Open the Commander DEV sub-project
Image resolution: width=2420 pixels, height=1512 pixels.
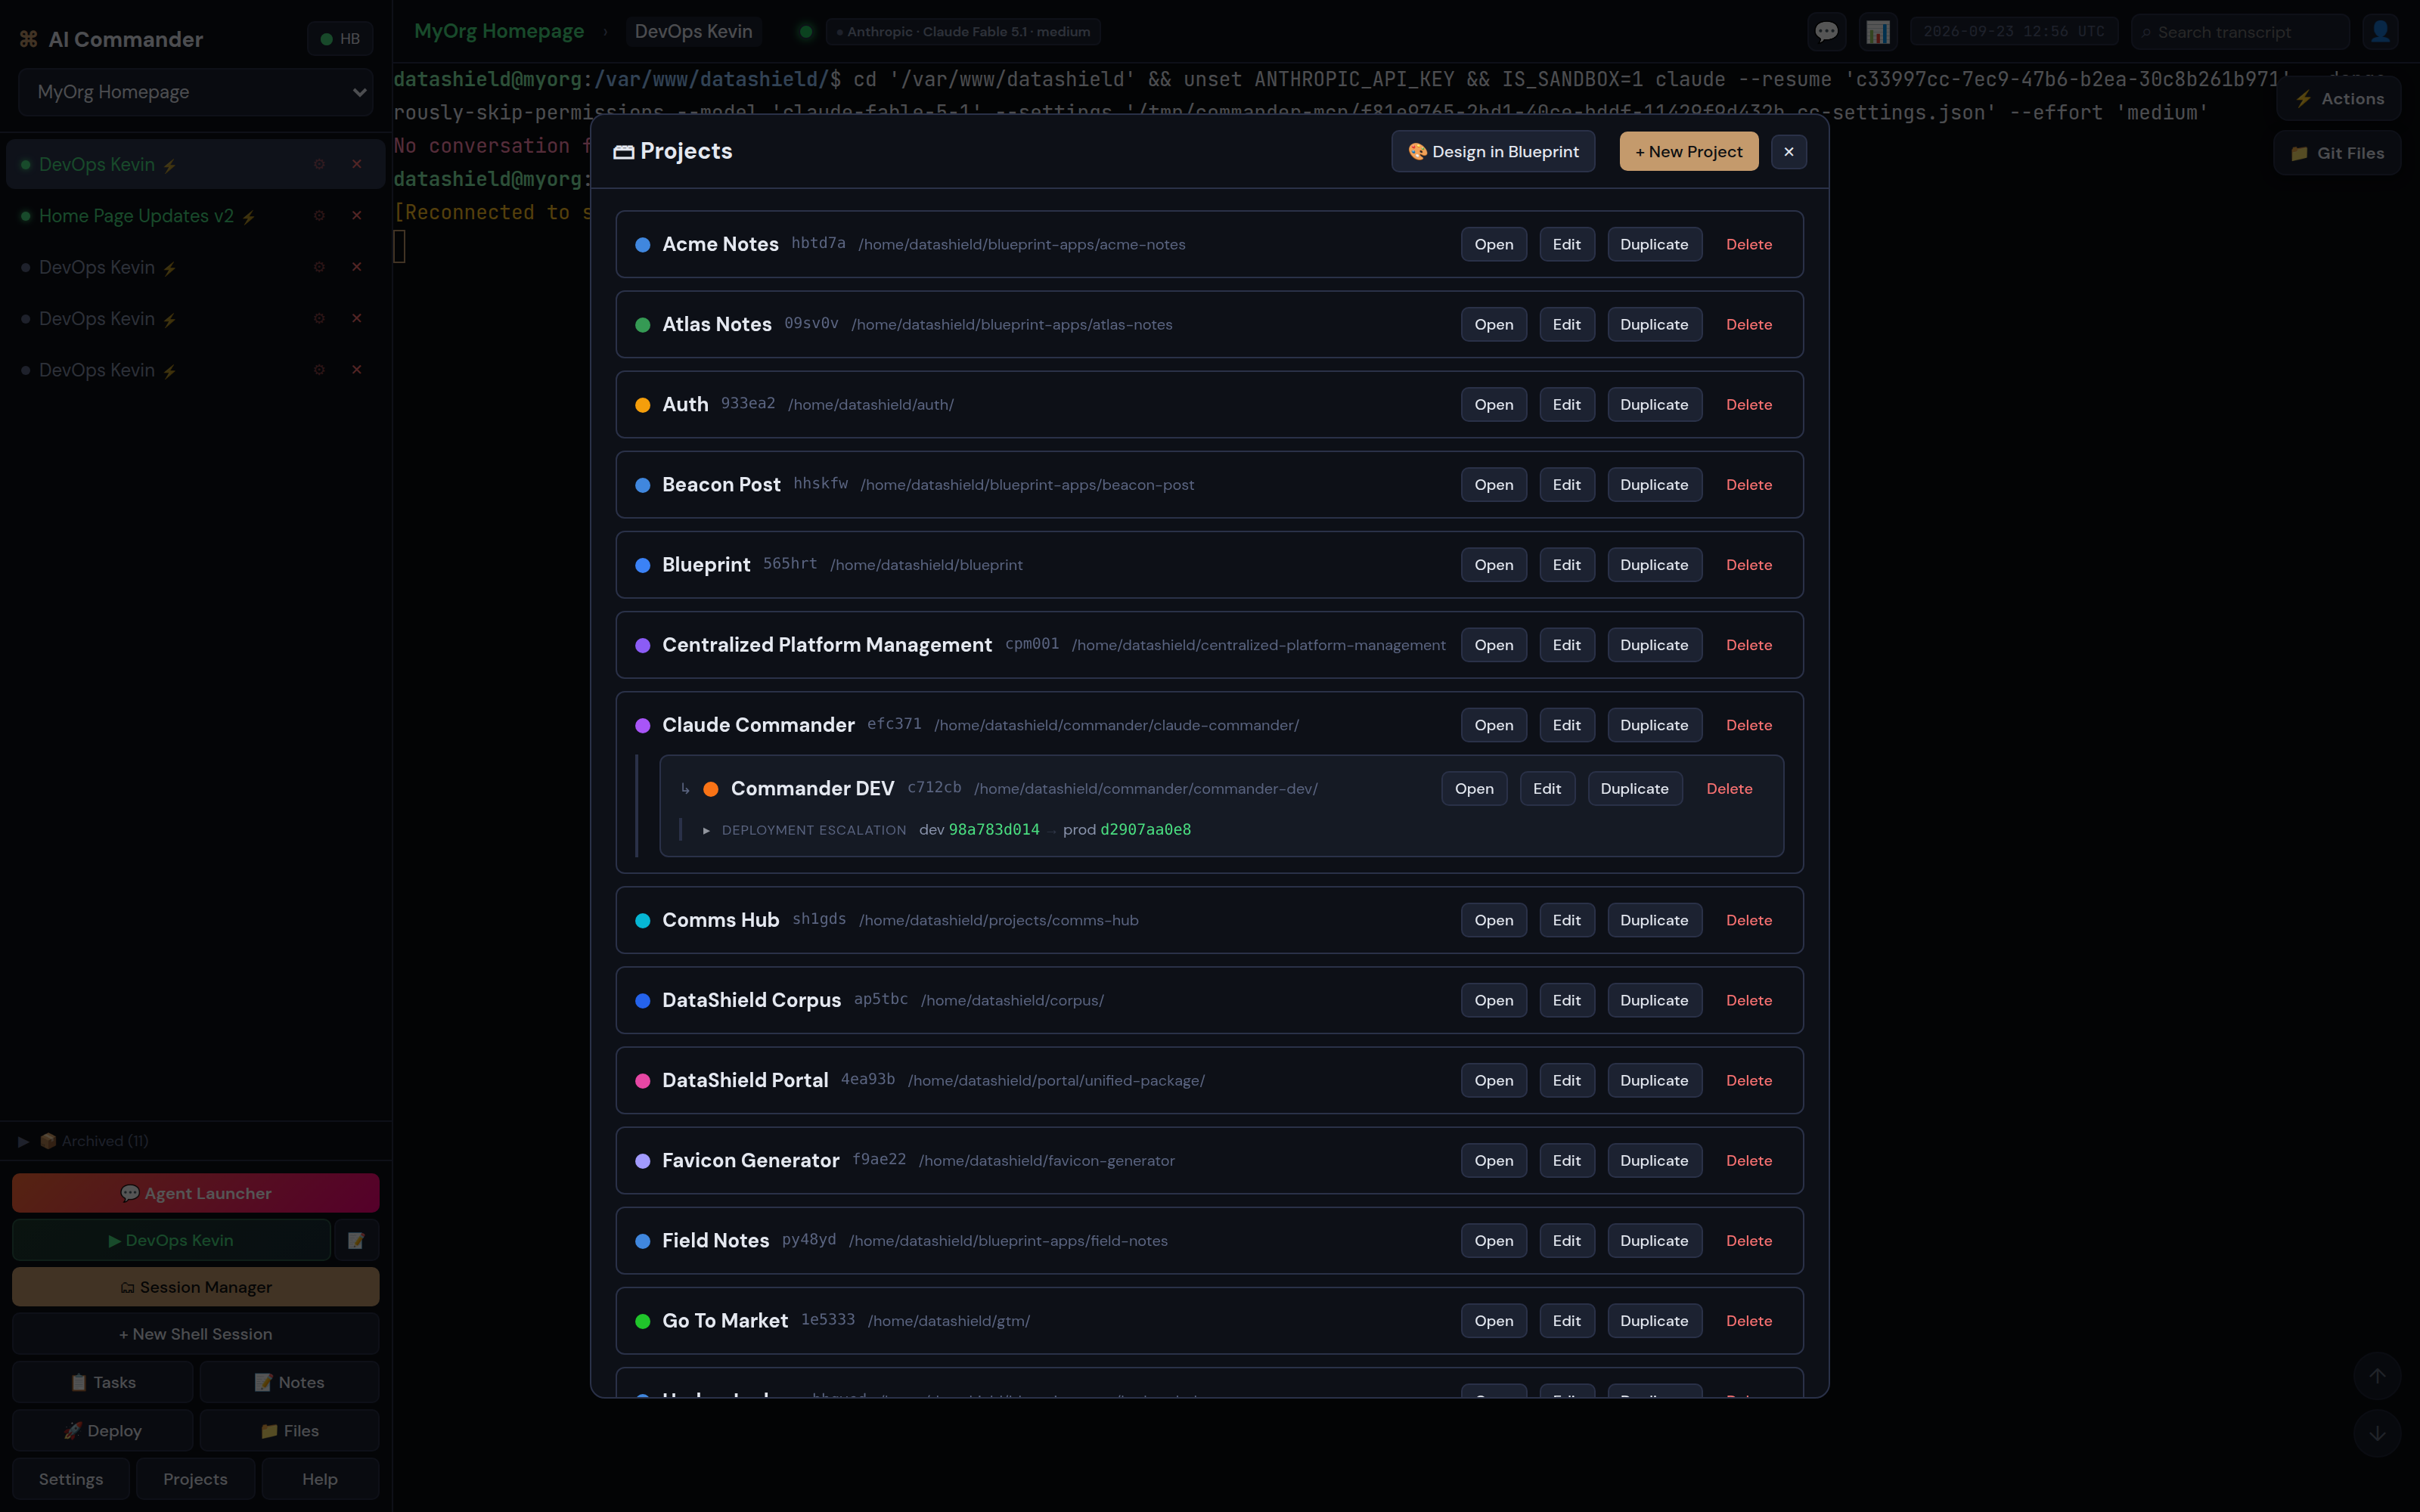coord(1474,789)
